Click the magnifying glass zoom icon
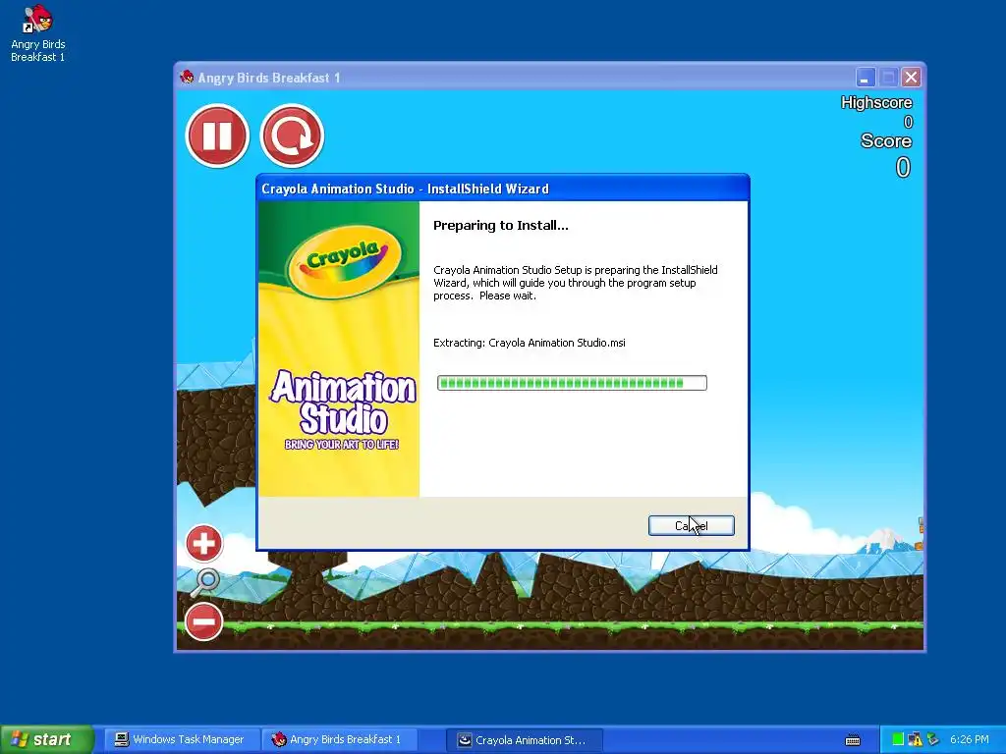Viewport: 1006px width, 754px height. click(205, 583)
